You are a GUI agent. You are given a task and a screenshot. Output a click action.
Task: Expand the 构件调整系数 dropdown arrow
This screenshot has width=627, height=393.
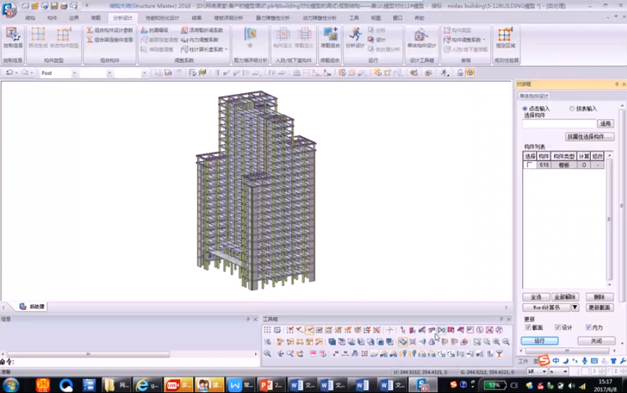pos(484,40)
